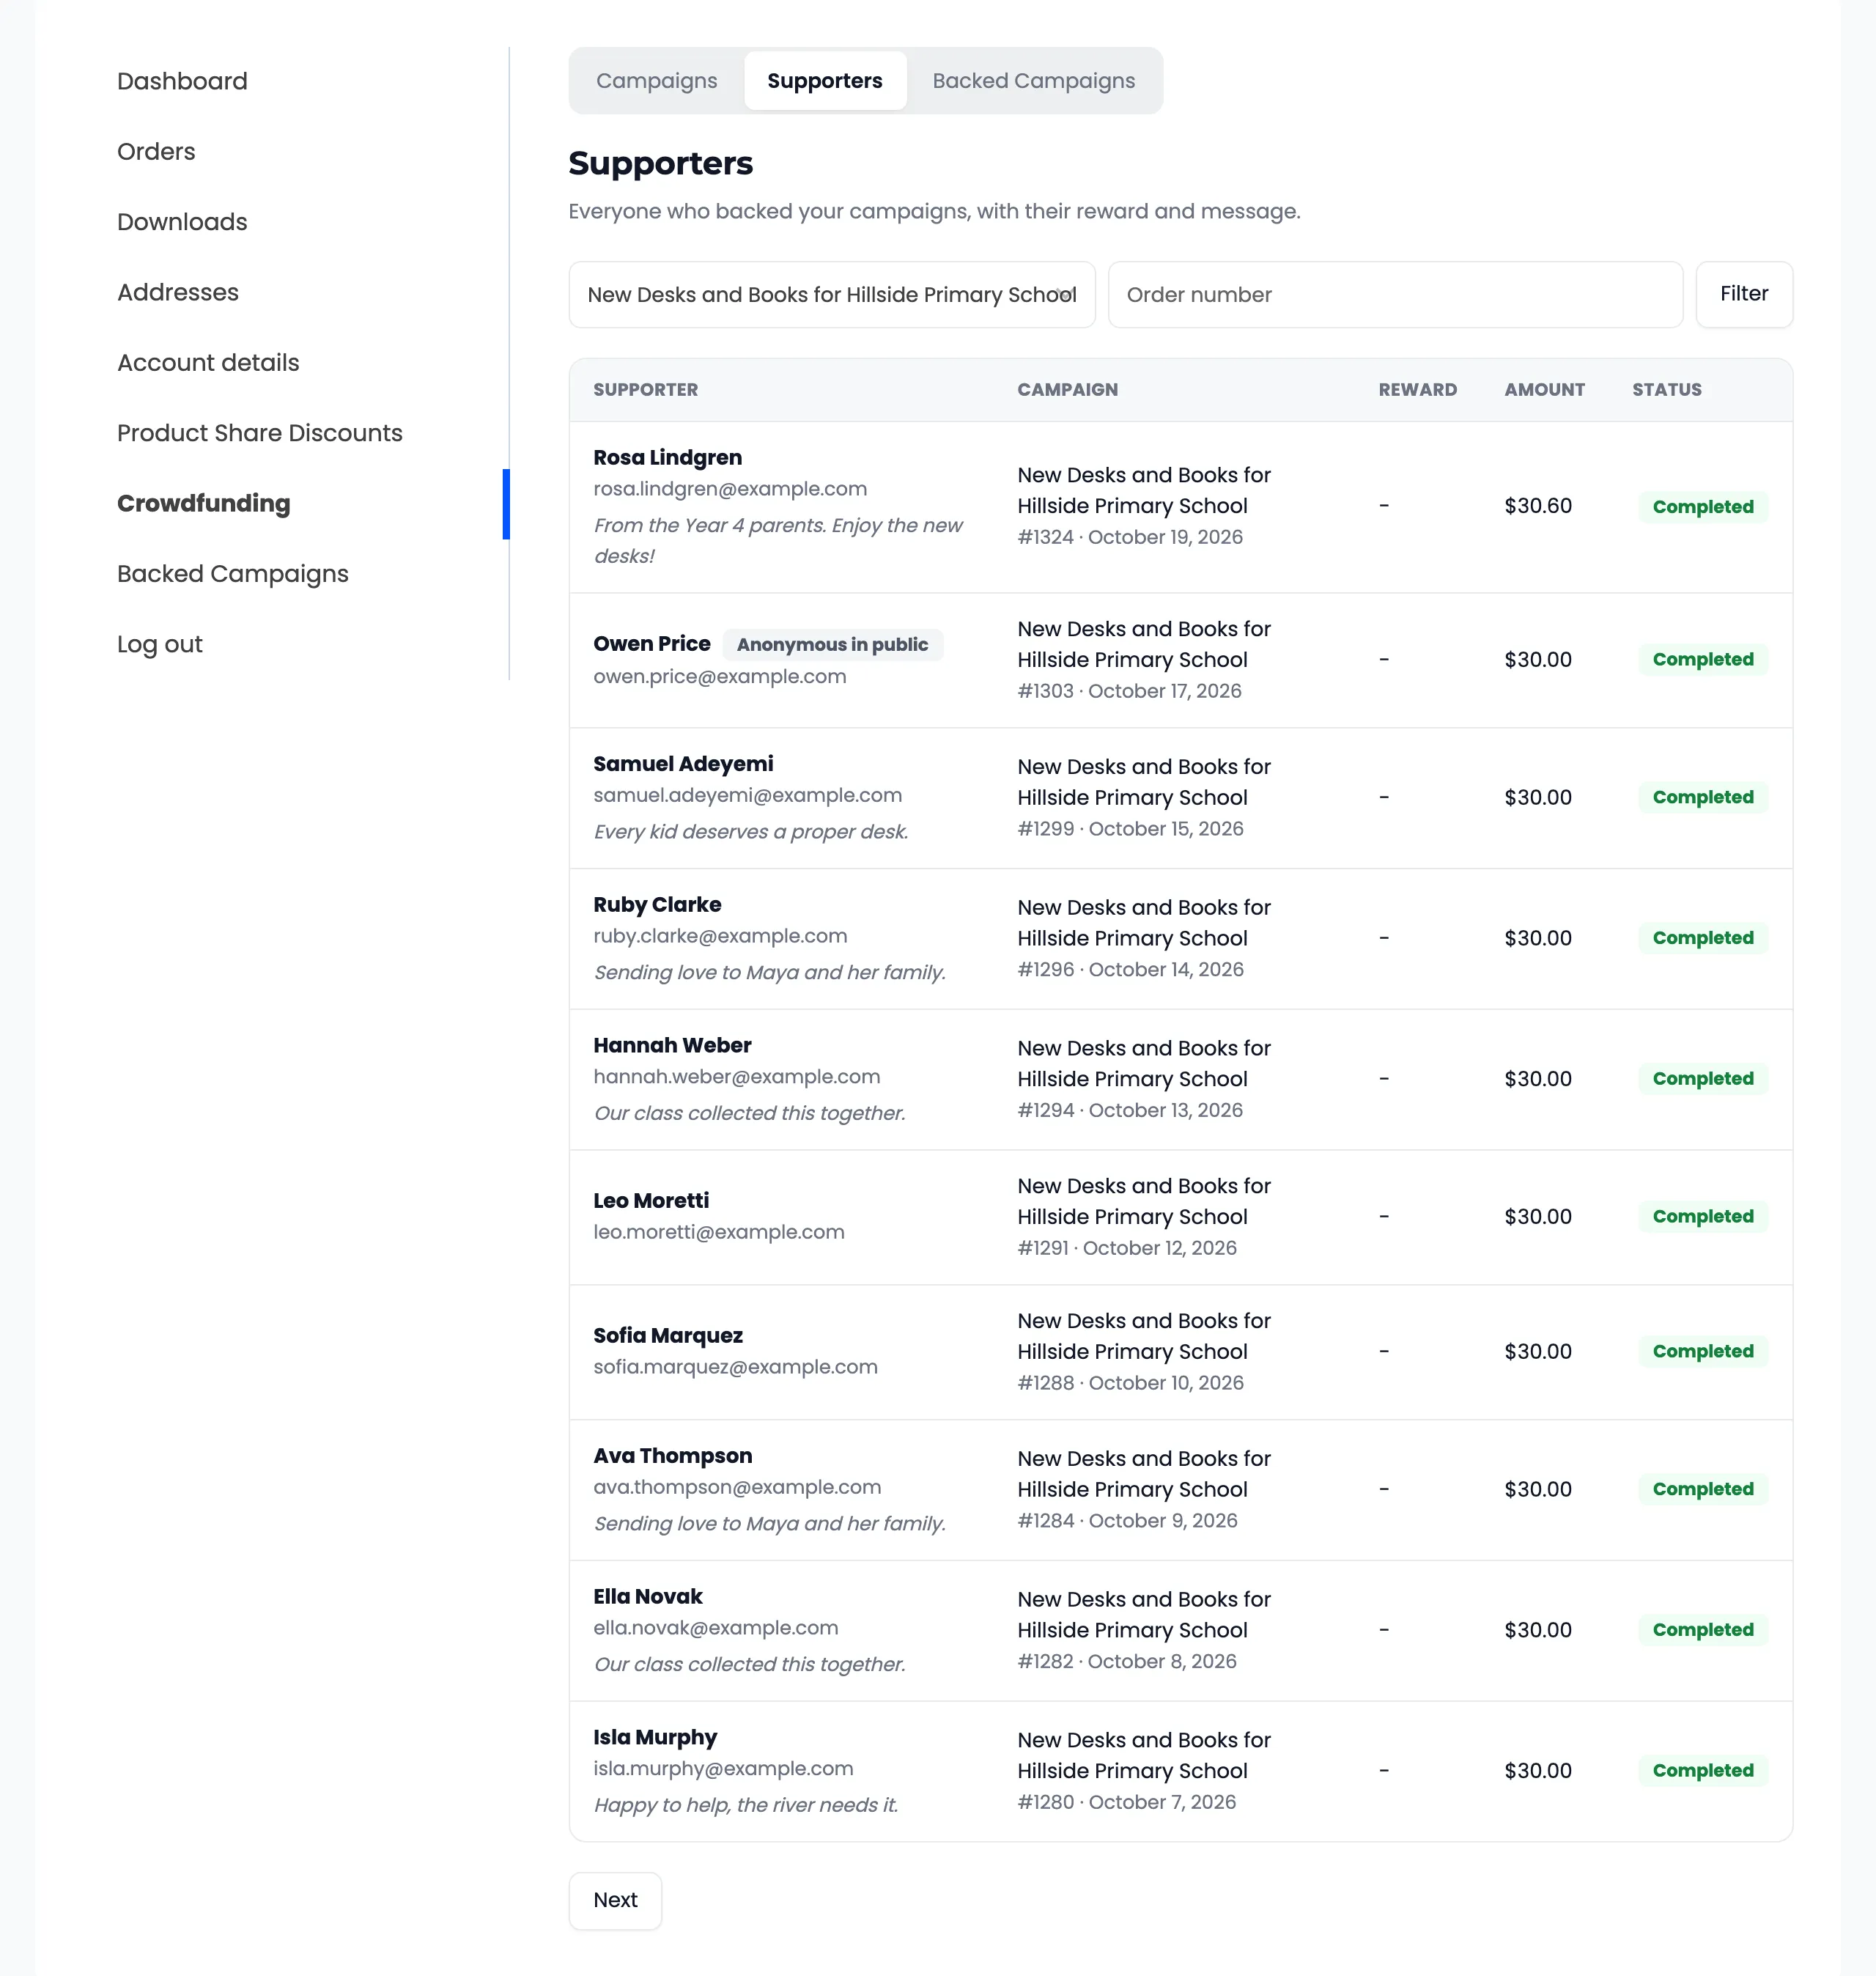Open Addresses in the sidebar
Image resolution: width=1876 pixels, height=1976 pixels.
[x=178, y=292]
